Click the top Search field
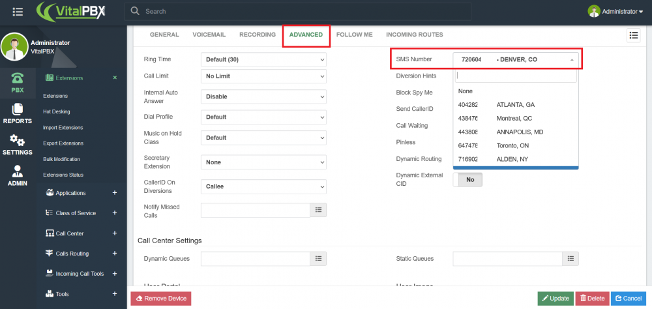Image resolution: width=652 pixels, height=309 pixels. coord(298,12)
